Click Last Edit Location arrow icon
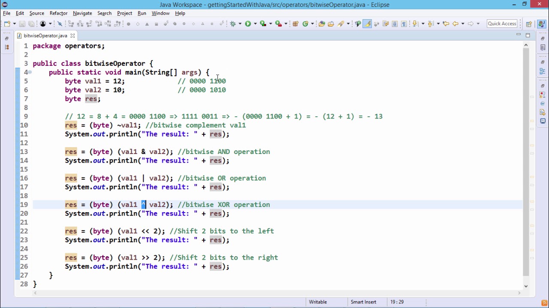The image size is (549, 308). 446,24
